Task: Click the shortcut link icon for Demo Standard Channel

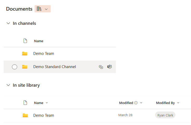Action: click(101, 67)
